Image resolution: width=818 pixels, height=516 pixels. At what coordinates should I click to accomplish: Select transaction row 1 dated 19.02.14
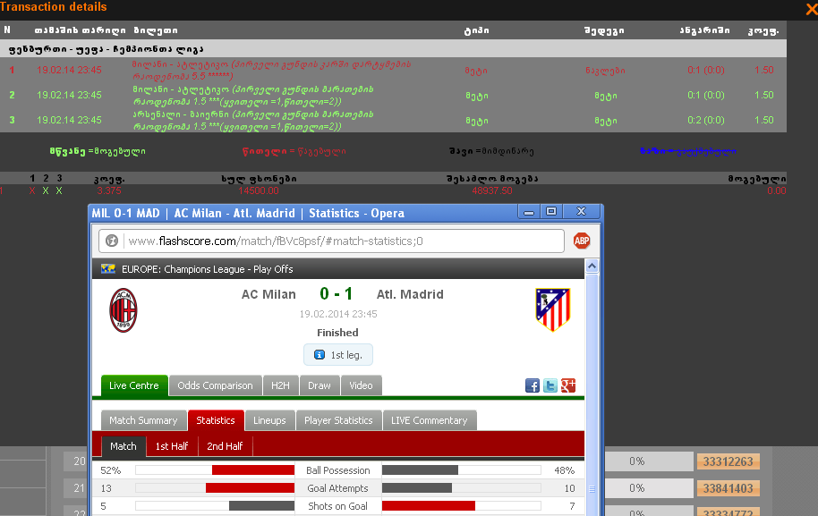point(394,70)
